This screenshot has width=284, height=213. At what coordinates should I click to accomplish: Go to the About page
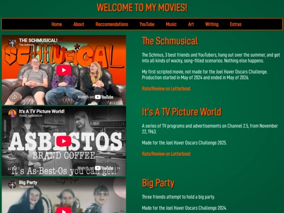(78, 24)
